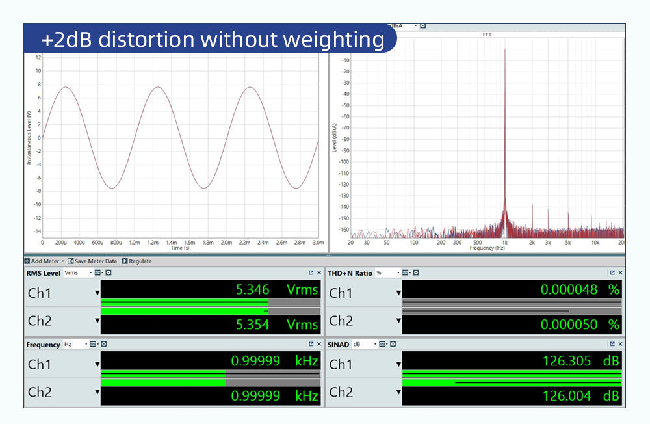Viewport: 650px width, 424px height.
Task: Pop out the SINAD meter window
Action: pos(612,345)
